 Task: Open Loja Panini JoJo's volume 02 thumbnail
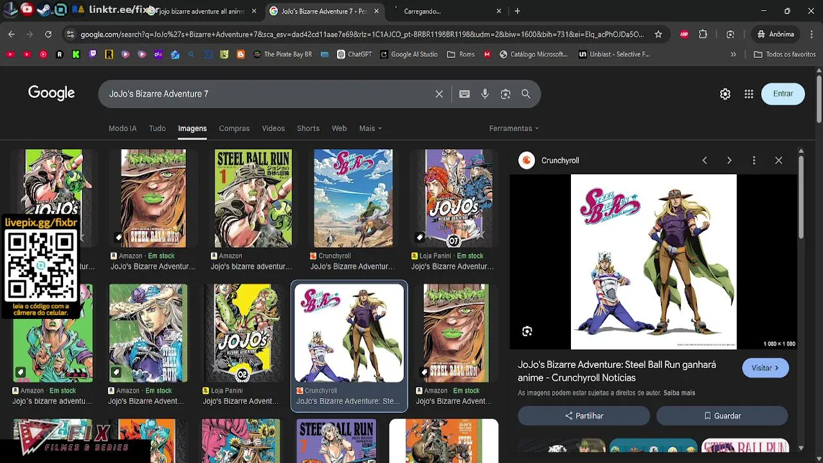point(242,333)
